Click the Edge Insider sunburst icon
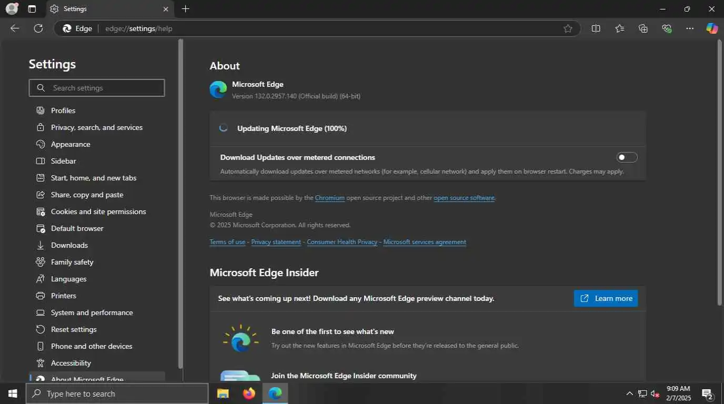This screenshot has width=724, height=404. (x=240, y=338)
